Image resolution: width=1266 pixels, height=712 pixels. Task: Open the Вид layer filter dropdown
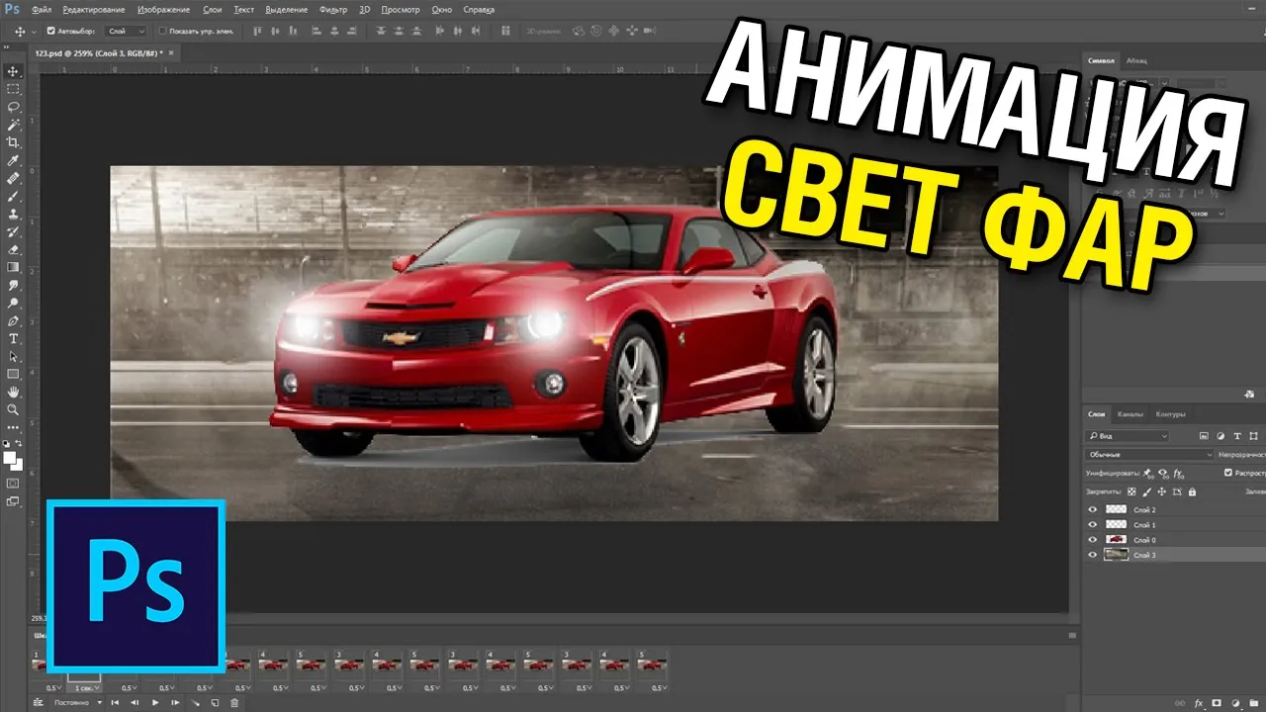point(1128,436)
